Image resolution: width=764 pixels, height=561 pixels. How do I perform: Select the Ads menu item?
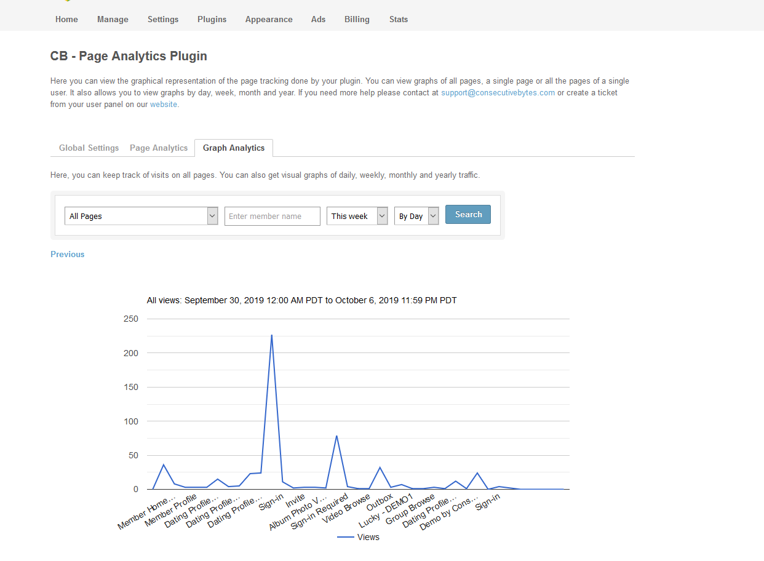point(318,19)
